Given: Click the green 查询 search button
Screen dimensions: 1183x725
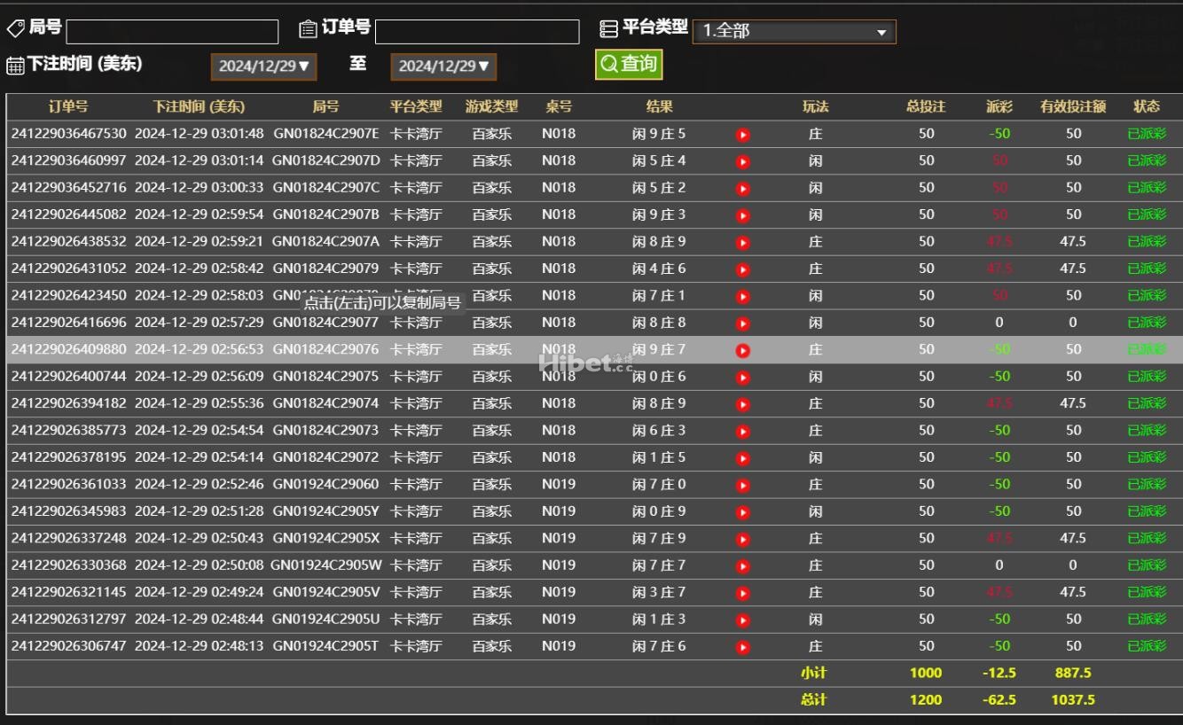Looking at the screenshot, I should 629,64.
